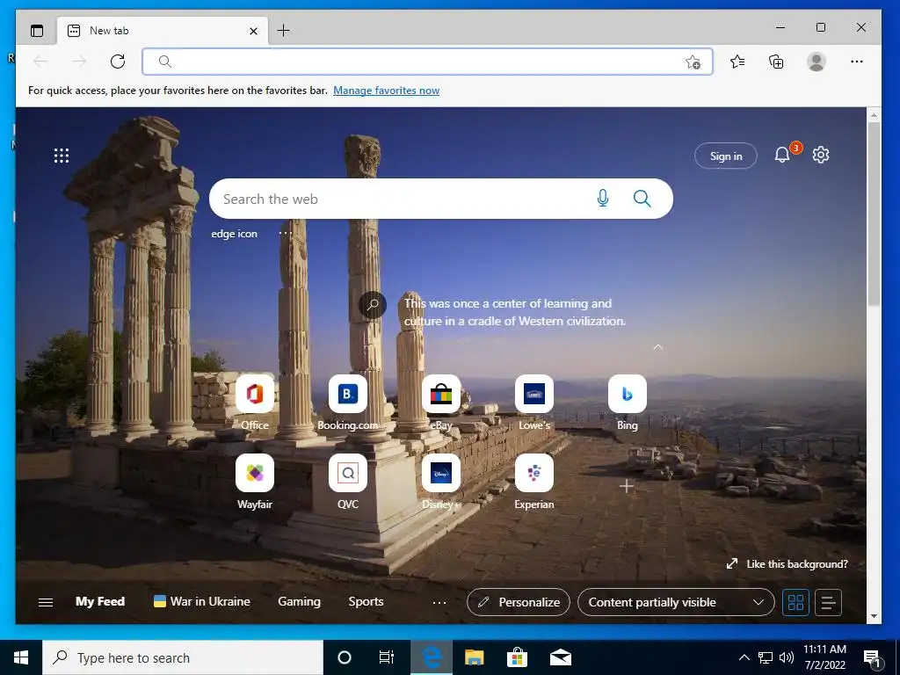Click the Personalize button
The height and width of the screenshot is (675, 900).
point(519,602)
